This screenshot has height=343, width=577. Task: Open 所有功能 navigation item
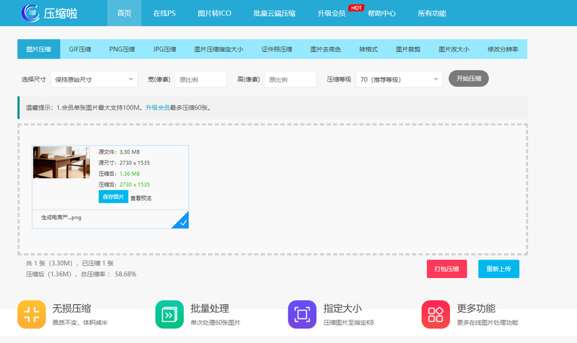[x=431, y=13]
